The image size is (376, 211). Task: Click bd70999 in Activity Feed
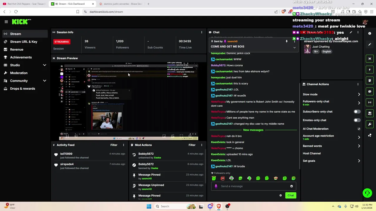point(66,154)
